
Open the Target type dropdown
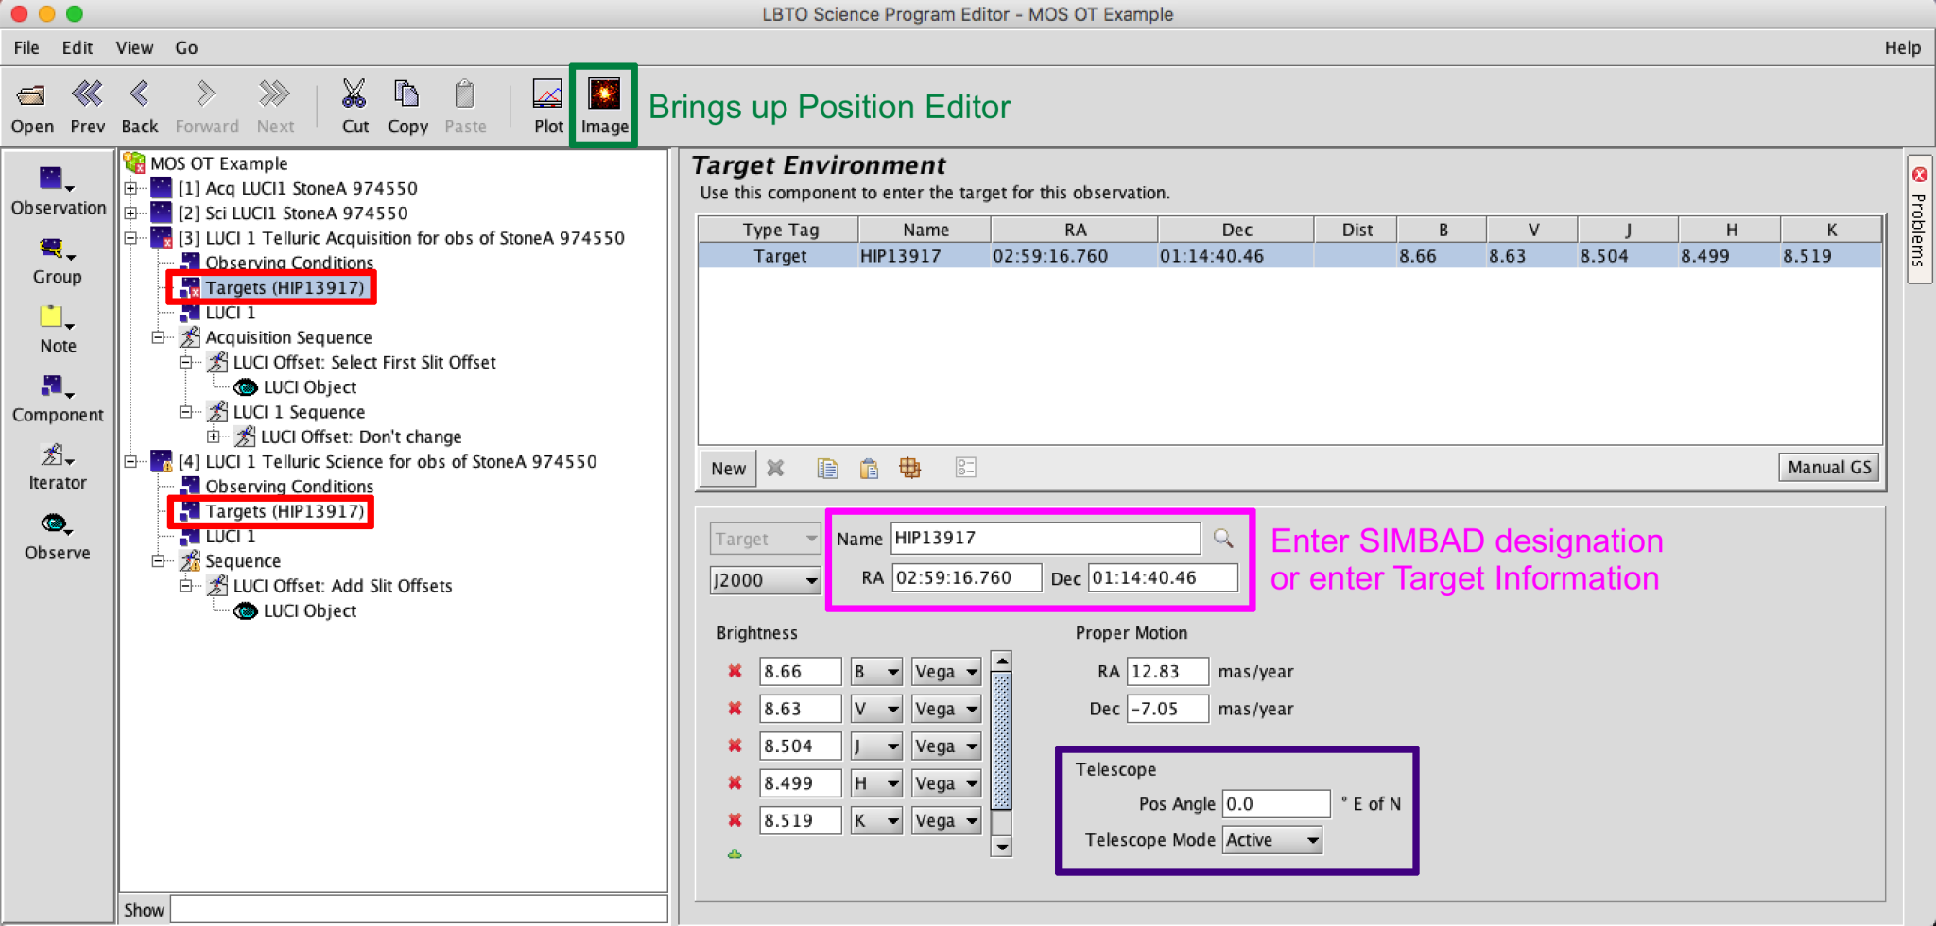(x=765, y=539)
